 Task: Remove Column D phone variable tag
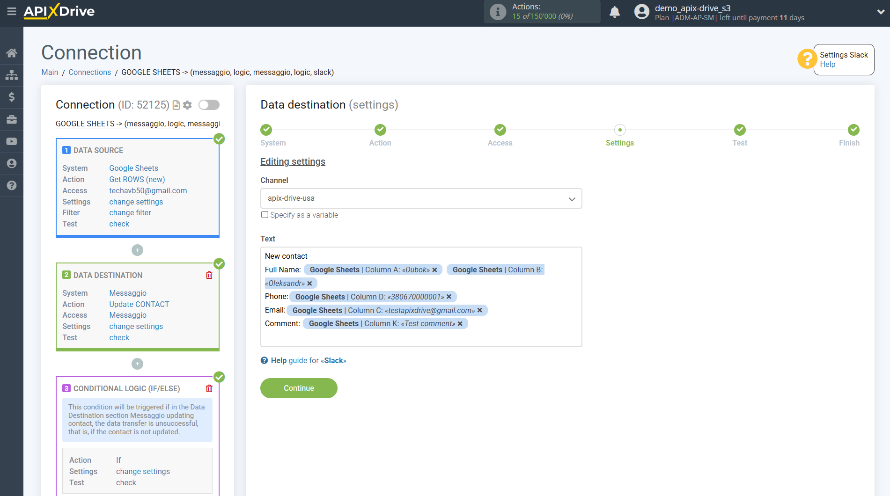(449, 297)
